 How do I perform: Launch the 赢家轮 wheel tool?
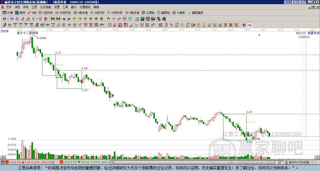point(163,12)
